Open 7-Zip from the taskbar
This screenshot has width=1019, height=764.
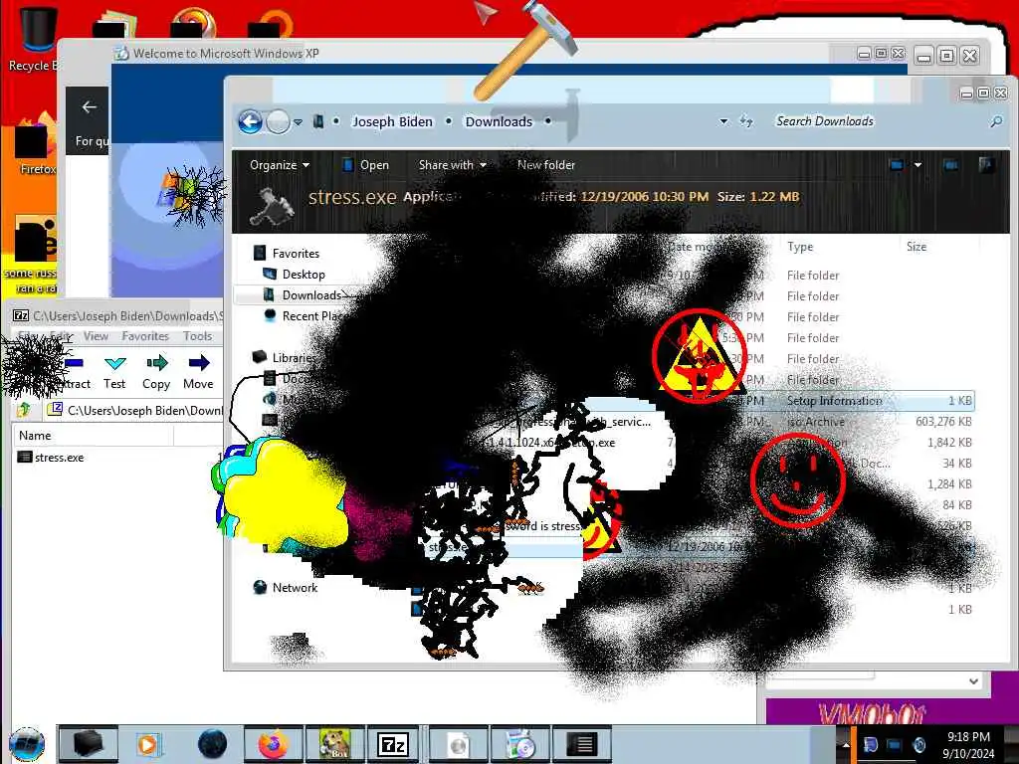click(392, 744)
